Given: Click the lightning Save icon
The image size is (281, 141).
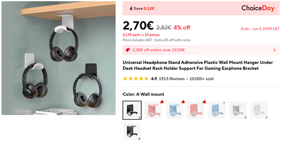Looking at the screenshot, I should (131, 8).
